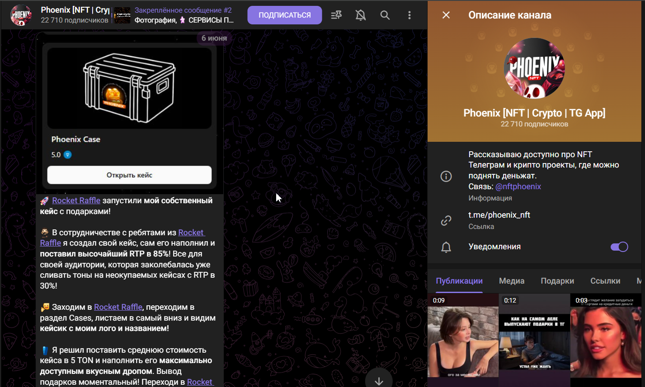Switch to the Подарки tab
This screenshot has width=645, height=387.
557,281
